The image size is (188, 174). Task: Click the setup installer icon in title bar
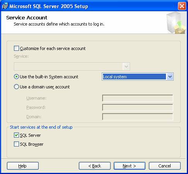[x=5, y=6]
